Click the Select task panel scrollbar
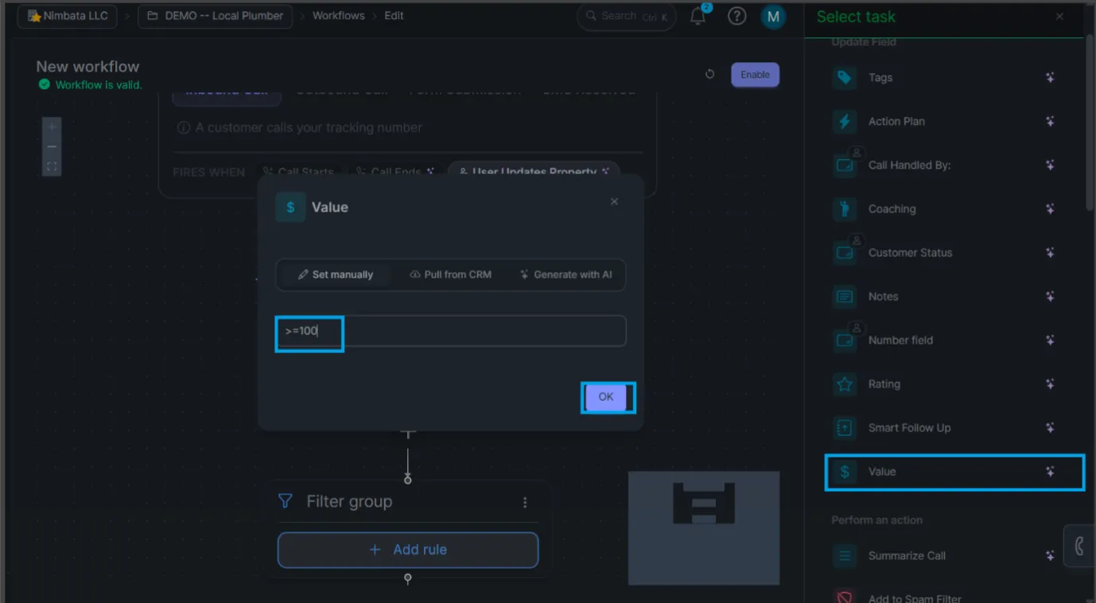 1090,123
